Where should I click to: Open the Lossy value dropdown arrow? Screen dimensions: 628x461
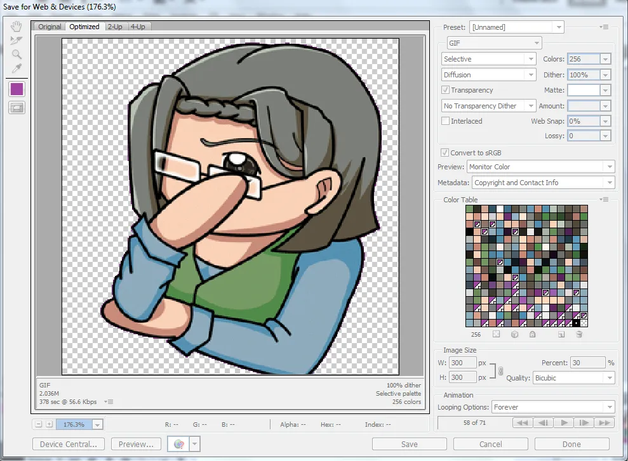click(605, 136)
